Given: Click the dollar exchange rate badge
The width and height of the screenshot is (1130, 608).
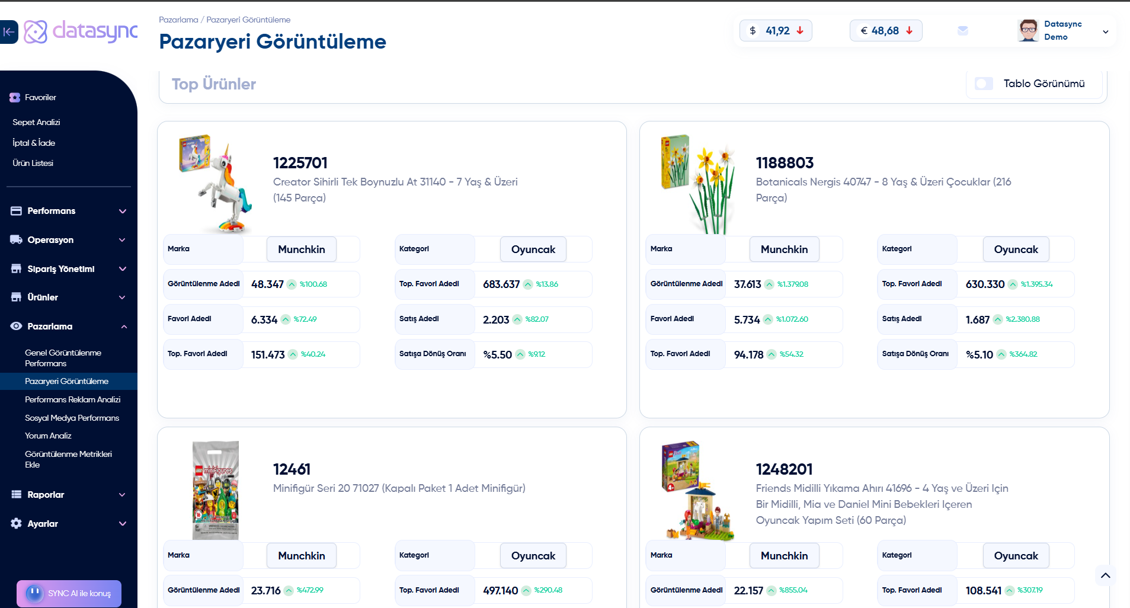Looking at the screenshot, I should pyautogui.click(x=776, y=31).
